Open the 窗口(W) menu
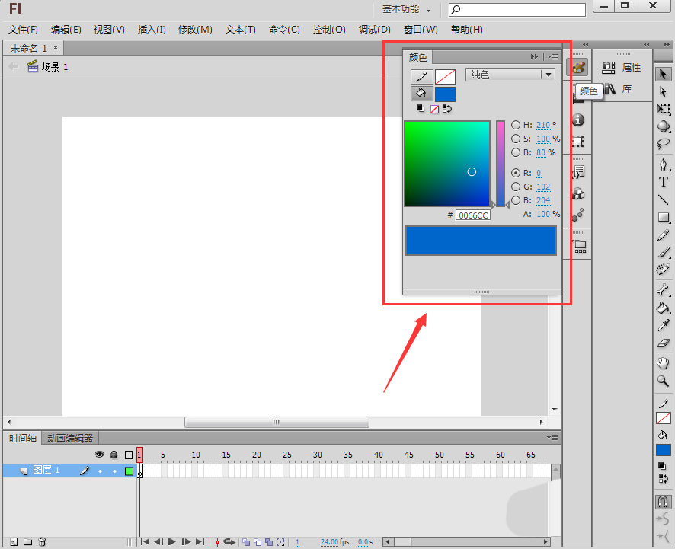The height and width of the screenshot is (549, 675). [x=421, y=30]
